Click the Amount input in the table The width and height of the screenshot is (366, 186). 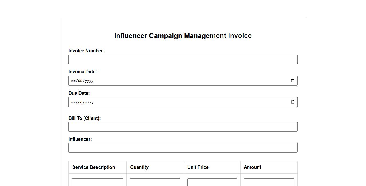click(269, 182)
